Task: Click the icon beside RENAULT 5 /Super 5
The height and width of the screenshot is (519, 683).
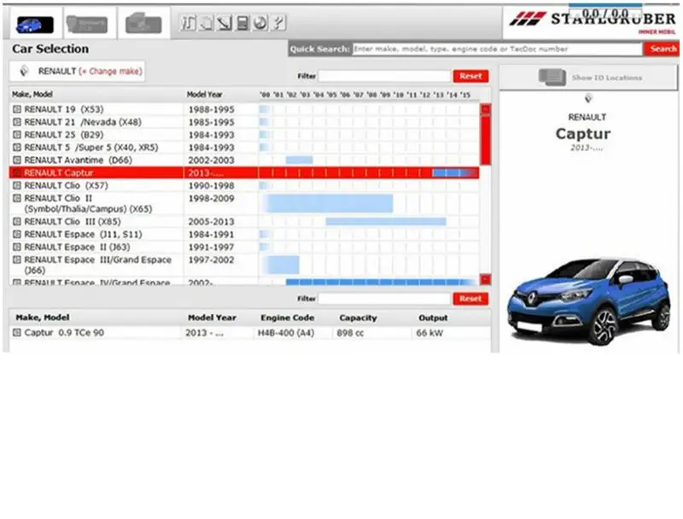Action: [x=17, y=147]
